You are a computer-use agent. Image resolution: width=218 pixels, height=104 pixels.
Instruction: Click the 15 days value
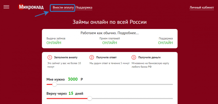coord(71,93)
